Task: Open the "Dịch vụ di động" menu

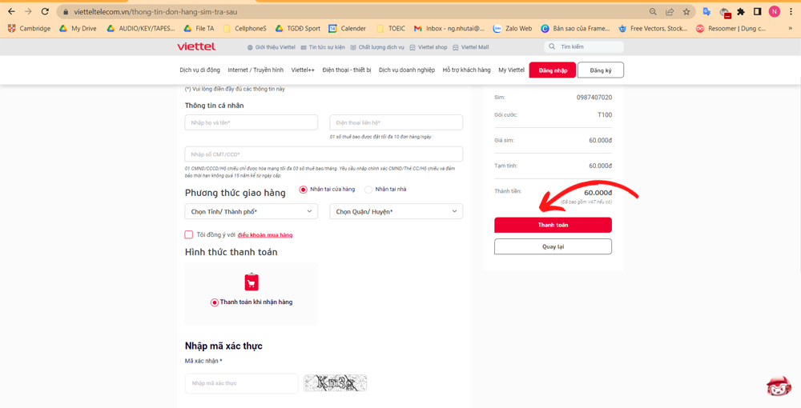Action: pos(199,70)
